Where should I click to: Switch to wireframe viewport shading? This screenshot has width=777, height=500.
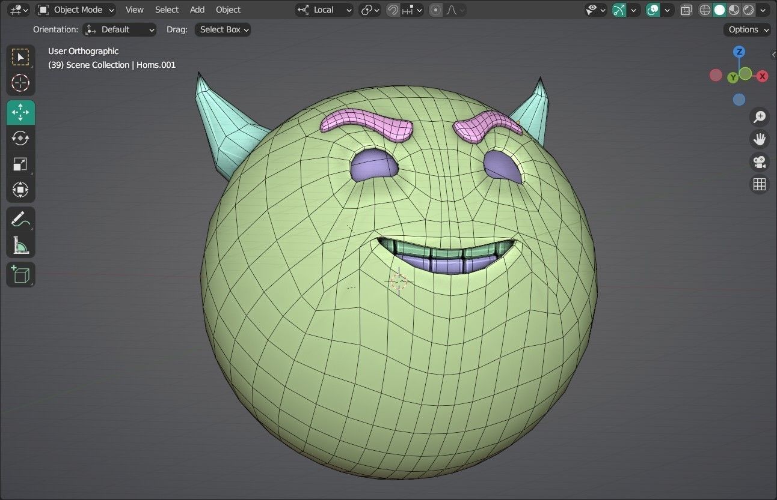(705, 10)
